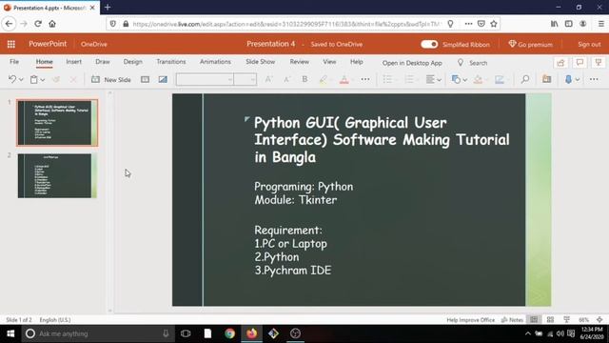Screen dimensions: 609x343
Task: Click Sign out
Action: (589, 45)
